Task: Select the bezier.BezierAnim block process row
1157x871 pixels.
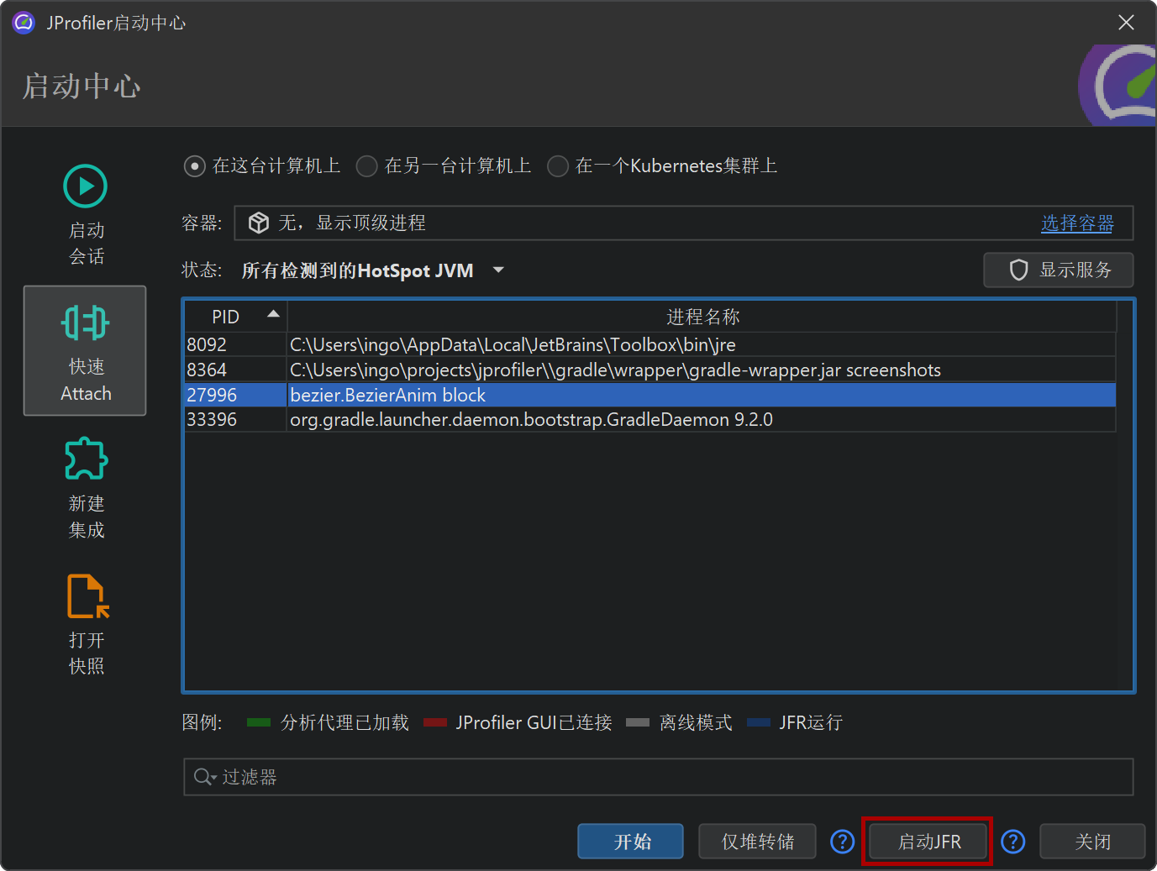Action: coord(650,395)
